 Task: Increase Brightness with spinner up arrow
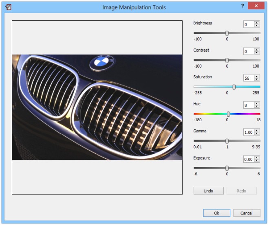pyautogui.click(x=257, y=23)
